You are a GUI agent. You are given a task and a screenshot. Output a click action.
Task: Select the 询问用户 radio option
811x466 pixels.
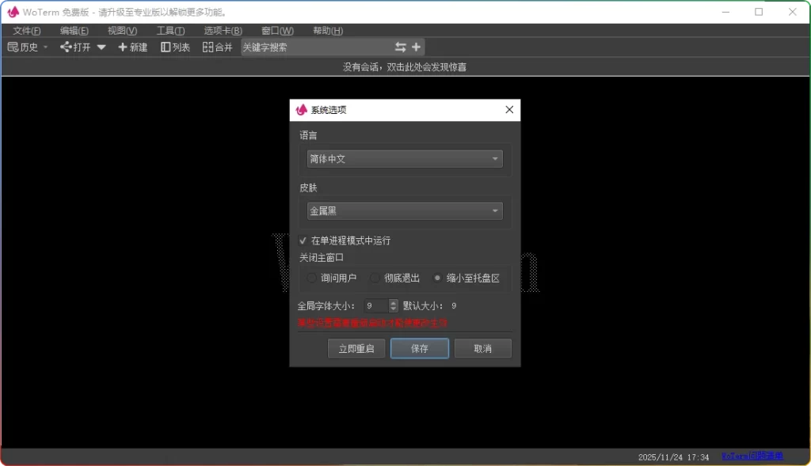312,277
